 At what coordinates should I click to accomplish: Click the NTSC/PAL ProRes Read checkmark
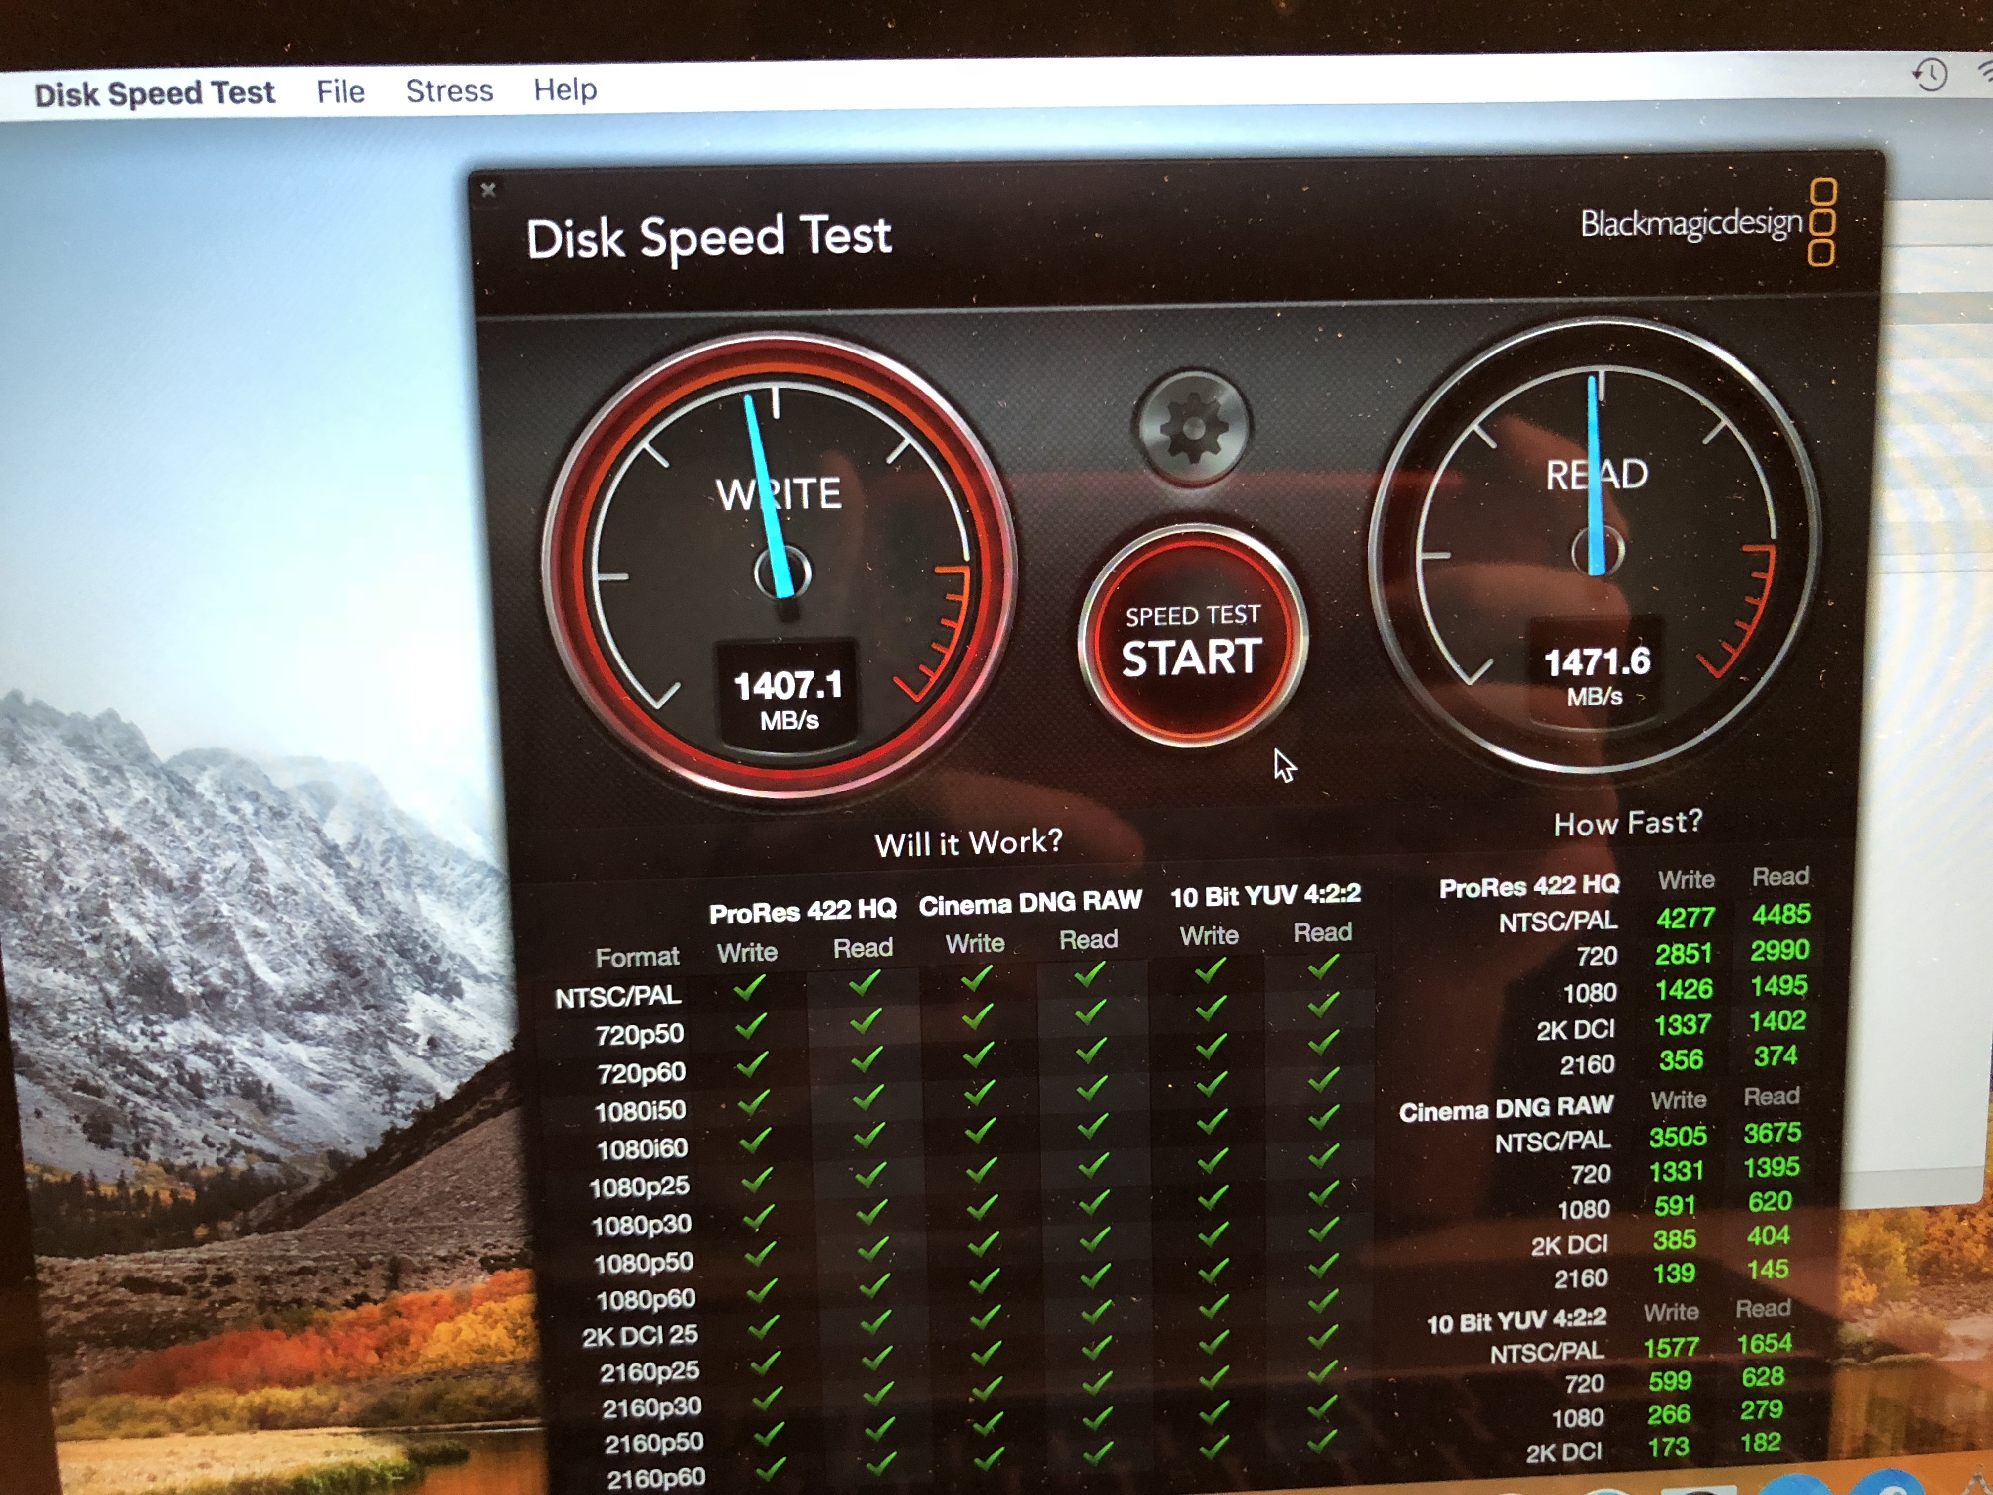(865, 983)
